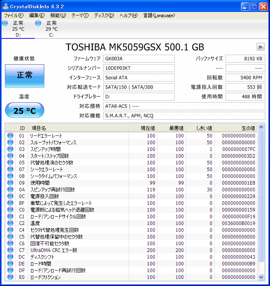Click raw value 0000000007FC in spin-up row
Screen dimensions: 270x286
click(x=239, y=149)
